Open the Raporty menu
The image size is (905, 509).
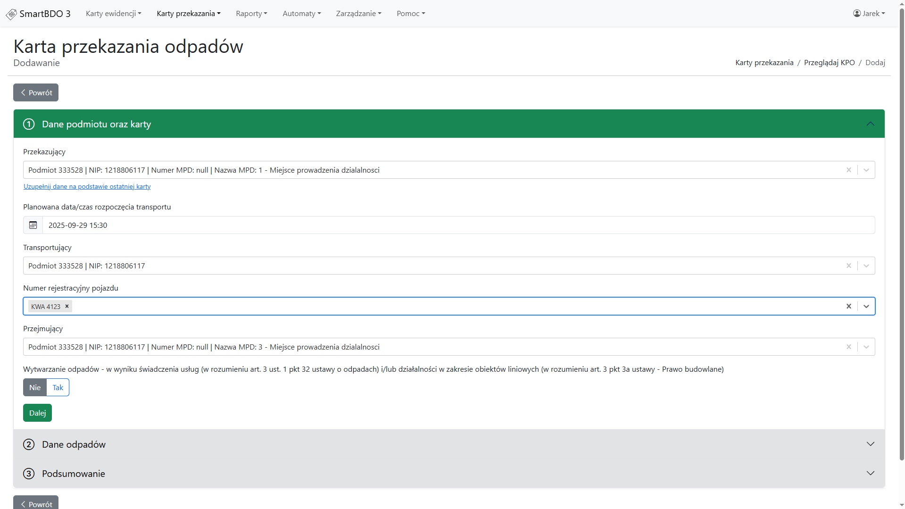point(251,13)
